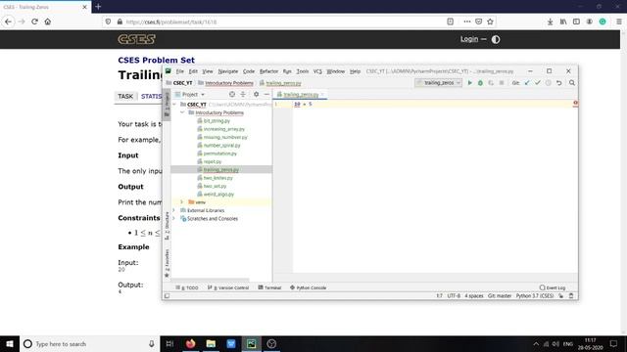627x352 pixels.
Task: Close the trailing_zeros.py editor tab
Action: point(322,95)
